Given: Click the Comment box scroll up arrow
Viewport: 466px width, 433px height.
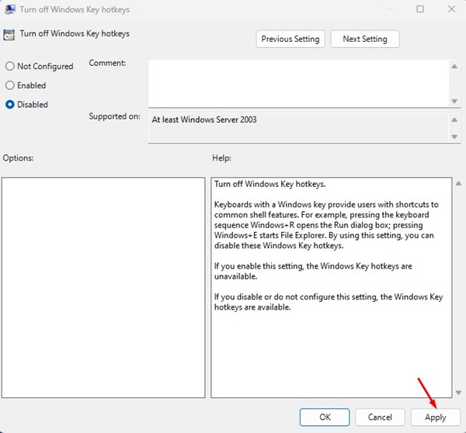Looking at the screenshot, I should tap(454, 66).
